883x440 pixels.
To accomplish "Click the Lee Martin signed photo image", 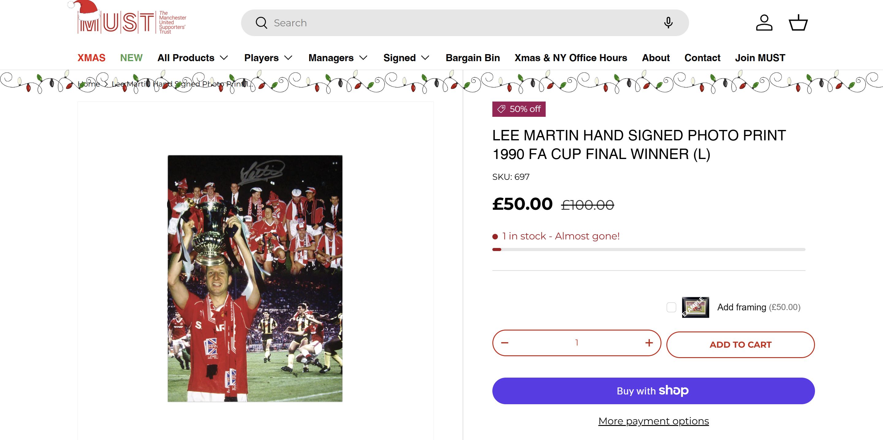I will pos(255,279).
